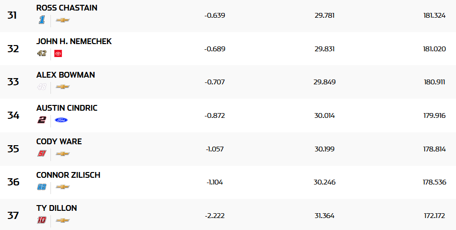456x230 pixels.
Task: Click Ty Dillon's 172.172 speed value
Action: tap(434, 216)
